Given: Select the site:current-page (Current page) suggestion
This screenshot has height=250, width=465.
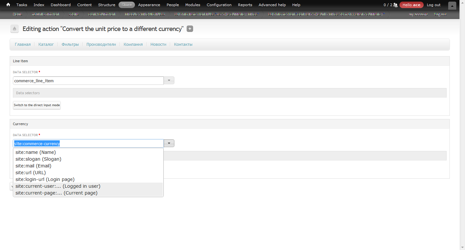Looking at the screenshot, I should 56,193.
